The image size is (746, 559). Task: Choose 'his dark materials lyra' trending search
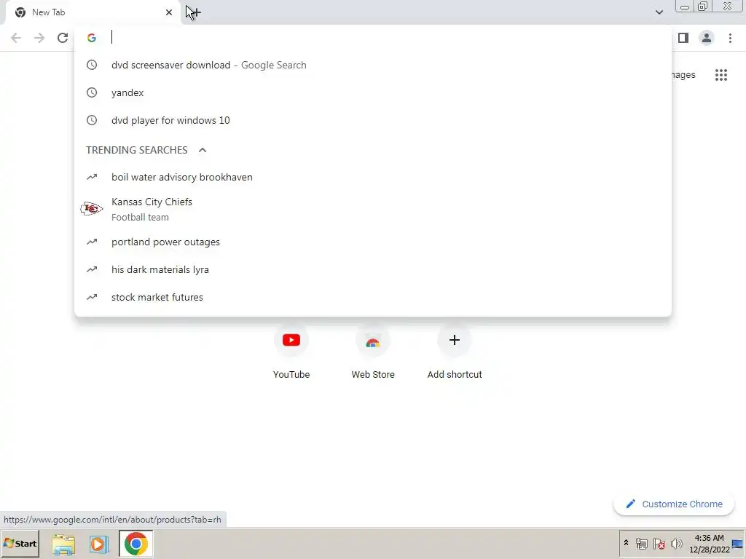[x=373, y=269]
